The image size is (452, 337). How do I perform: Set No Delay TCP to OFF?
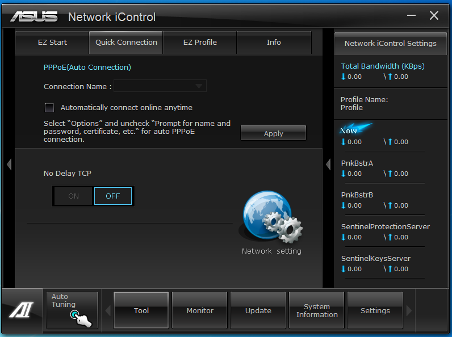coord(112,196)
